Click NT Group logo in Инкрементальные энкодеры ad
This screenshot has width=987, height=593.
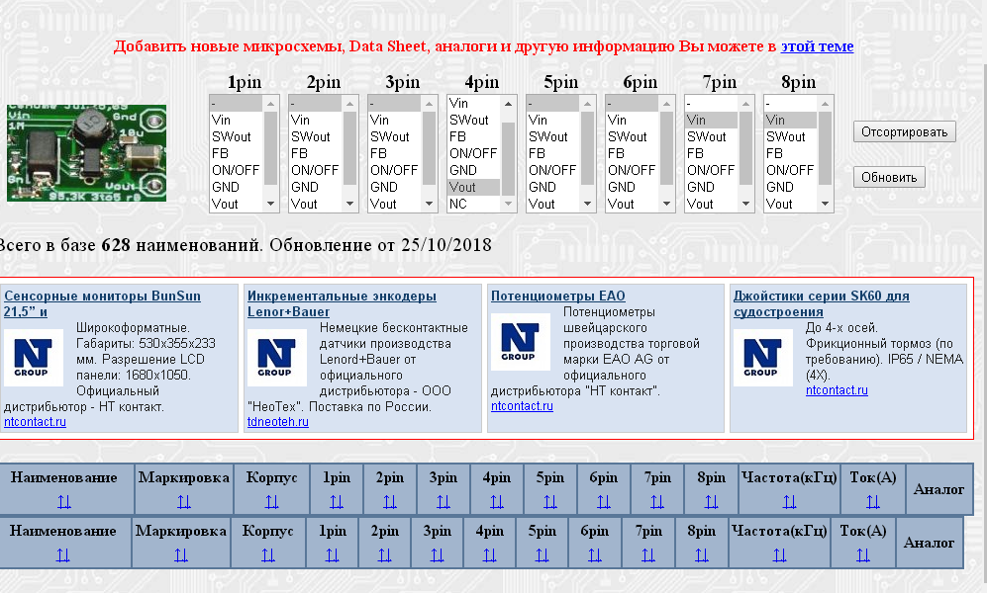[x=277, y=357]
